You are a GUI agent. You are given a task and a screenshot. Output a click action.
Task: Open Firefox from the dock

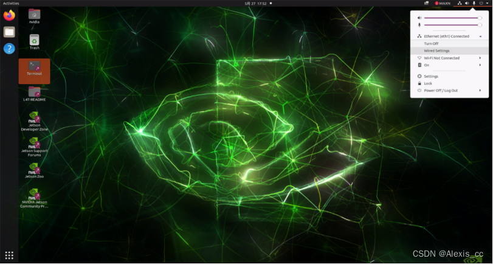9,15
